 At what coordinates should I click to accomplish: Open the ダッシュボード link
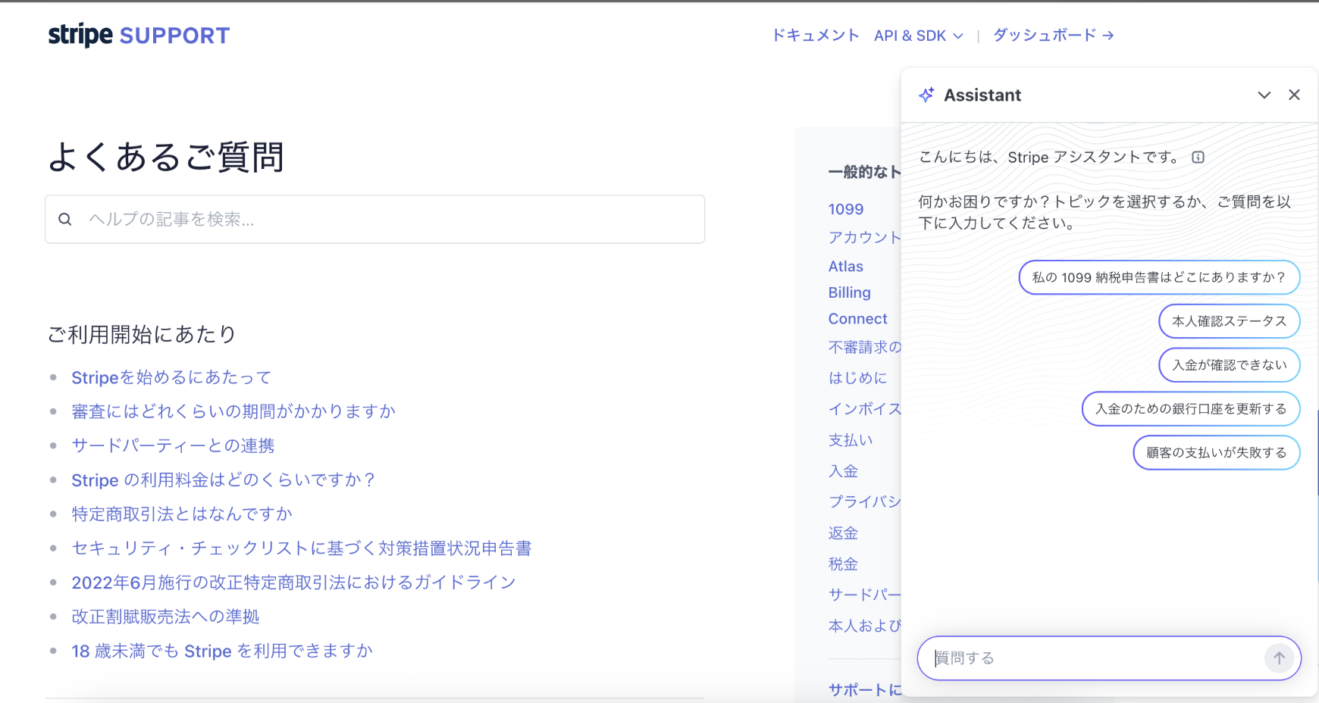click(x=1052, y=36)
